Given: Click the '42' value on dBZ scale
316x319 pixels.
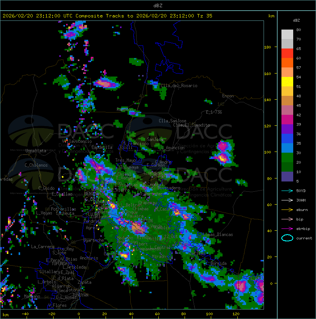Looking at the screenshot, I should point(299,115).
